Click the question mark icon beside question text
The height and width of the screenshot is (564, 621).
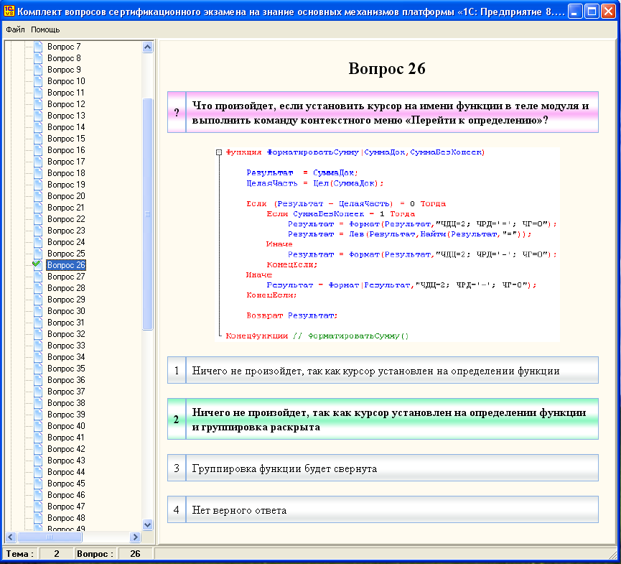177,113
